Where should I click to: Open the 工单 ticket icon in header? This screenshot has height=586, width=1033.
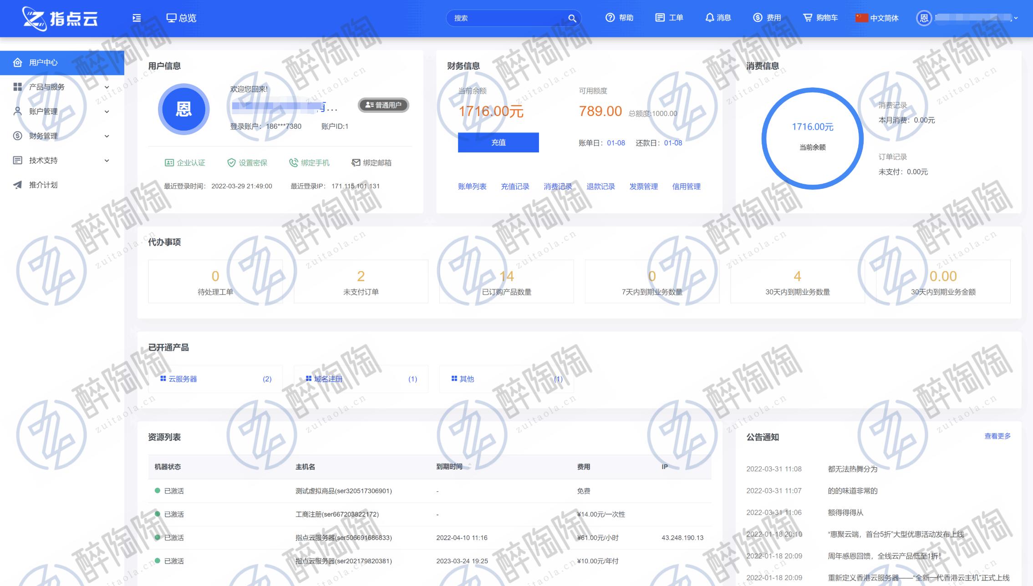pyautogui.click(x=660, y=18)
